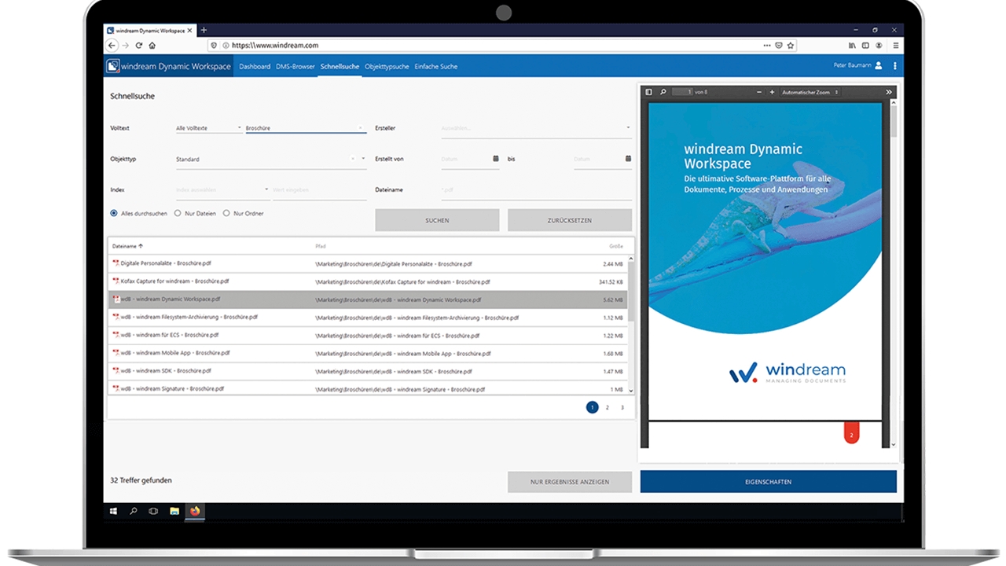Click the SUCHEN button
The height and width of the screenshot is (566, 1006).
click(x=437, y=220)
